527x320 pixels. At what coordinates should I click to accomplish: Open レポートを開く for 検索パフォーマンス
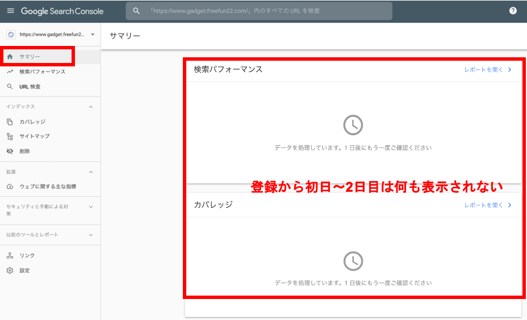[x=484, y=70]
